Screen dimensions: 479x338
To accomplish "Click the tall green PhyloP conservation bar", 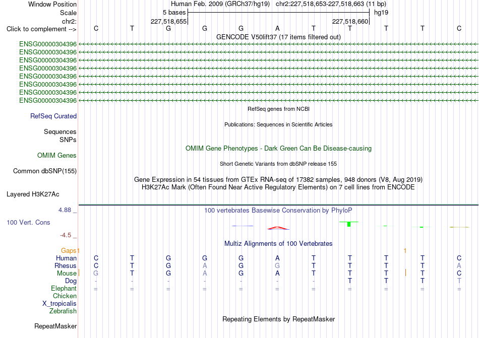I will click(x=349, y=224).
